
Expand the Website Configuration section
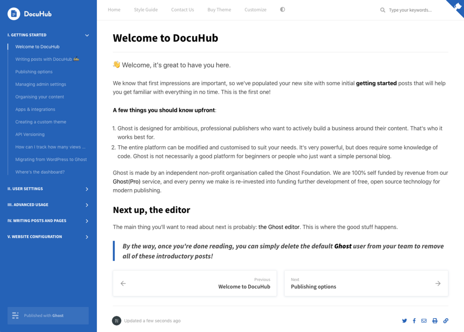pos(87,237)
